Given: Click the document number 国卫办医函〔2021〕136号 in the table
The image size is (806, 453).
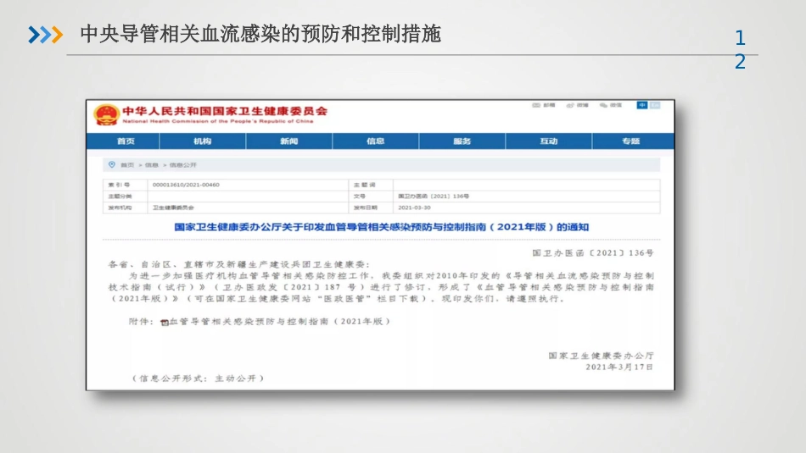Looking at the screenshot, I should pyautogui.click(x=434, y=196).
